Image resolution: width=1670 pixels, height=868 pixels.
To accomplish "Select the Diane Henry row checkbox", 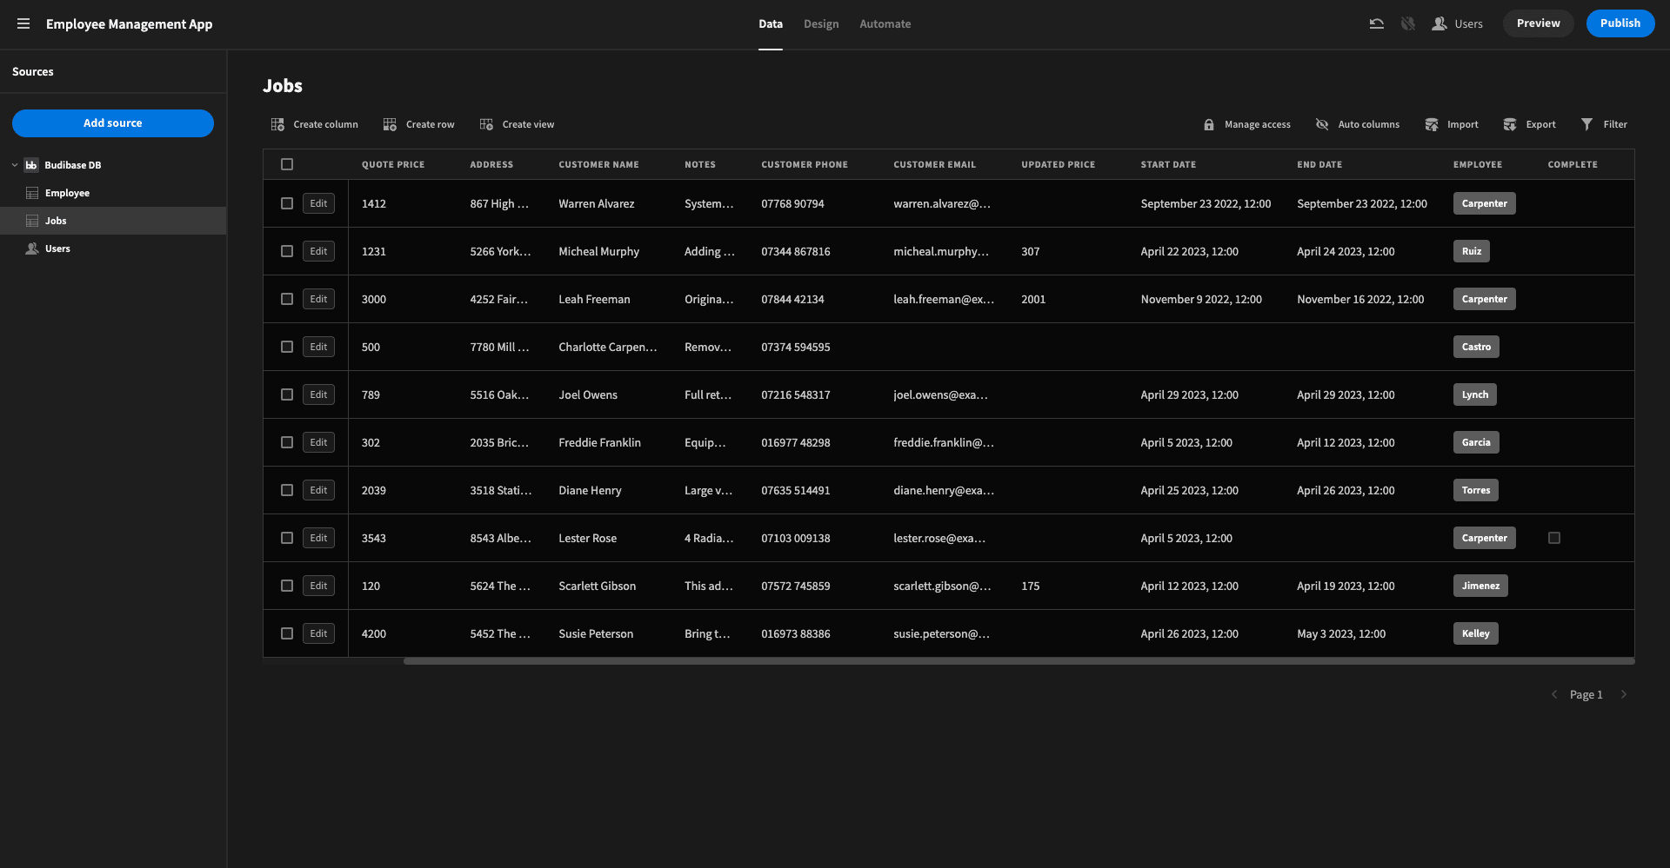I will click(x=287, y=490).
